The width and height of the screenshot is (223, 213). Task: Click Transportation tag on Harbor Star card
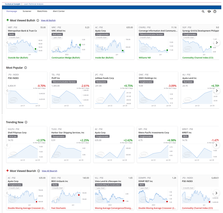click(58, 136)
